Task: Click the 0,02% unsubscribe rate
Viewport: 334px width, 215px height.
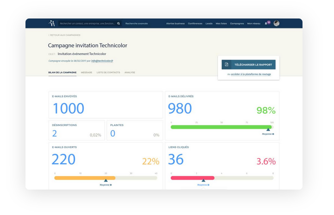Action: (x=95, y=135)
